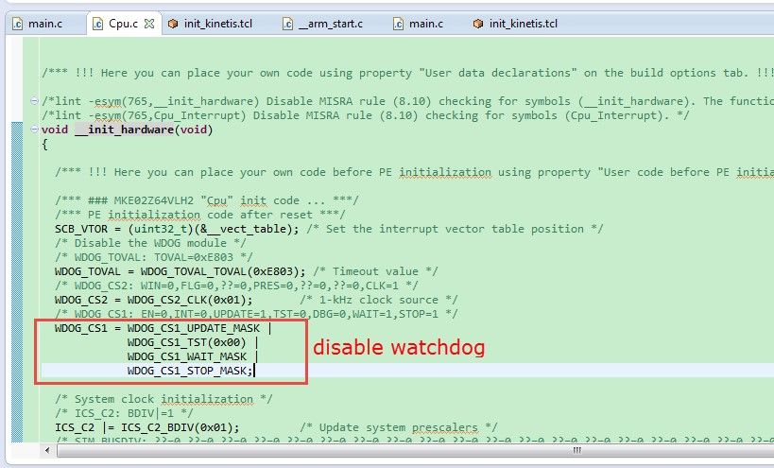Click the '/* Update system prescalers */' comment

pos(399,427)
